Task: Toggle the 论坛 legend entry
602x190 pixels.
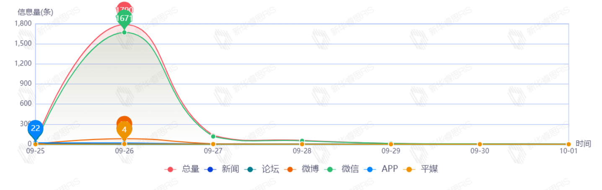Action: (262, 169)
